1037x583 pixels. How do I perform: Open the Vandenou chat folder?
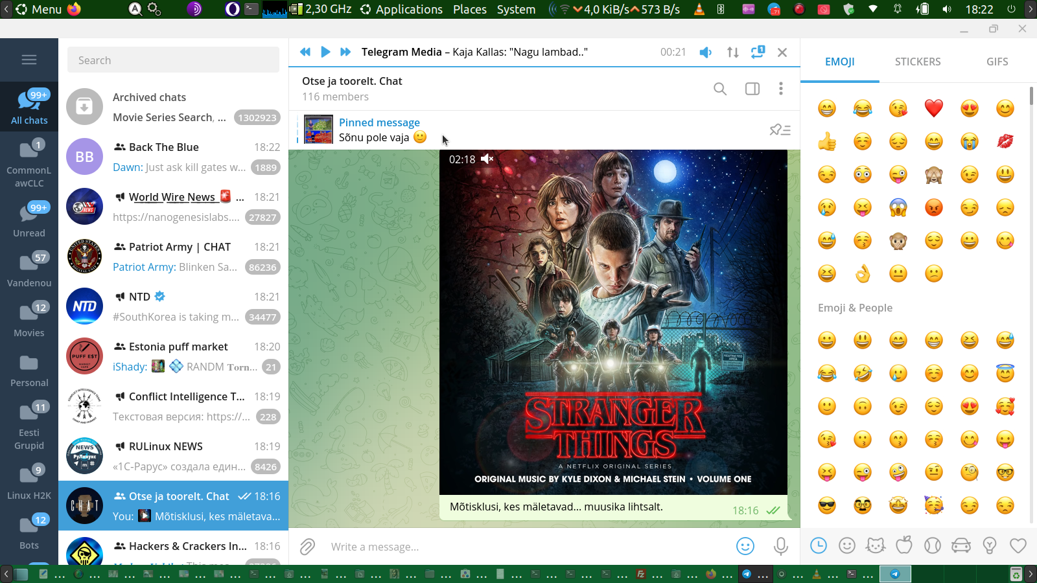[x=29, y=269]
